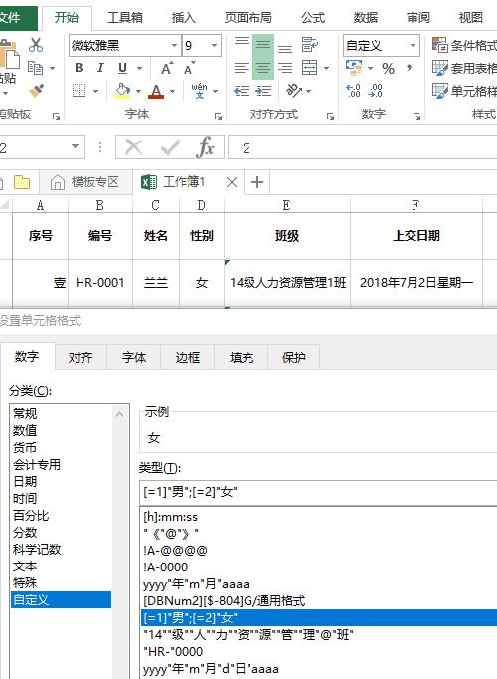Switch to the 页面布局 ribbon tab
497x679 pixels.
248,17
